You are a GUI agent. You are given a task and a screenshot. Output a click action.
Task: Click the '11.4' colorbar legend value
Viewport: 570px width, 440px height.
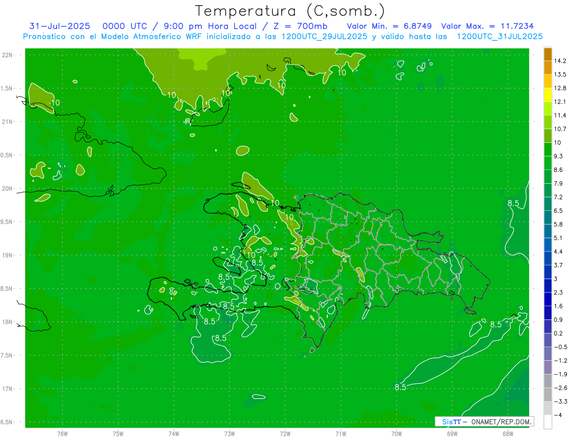point(560,115)
